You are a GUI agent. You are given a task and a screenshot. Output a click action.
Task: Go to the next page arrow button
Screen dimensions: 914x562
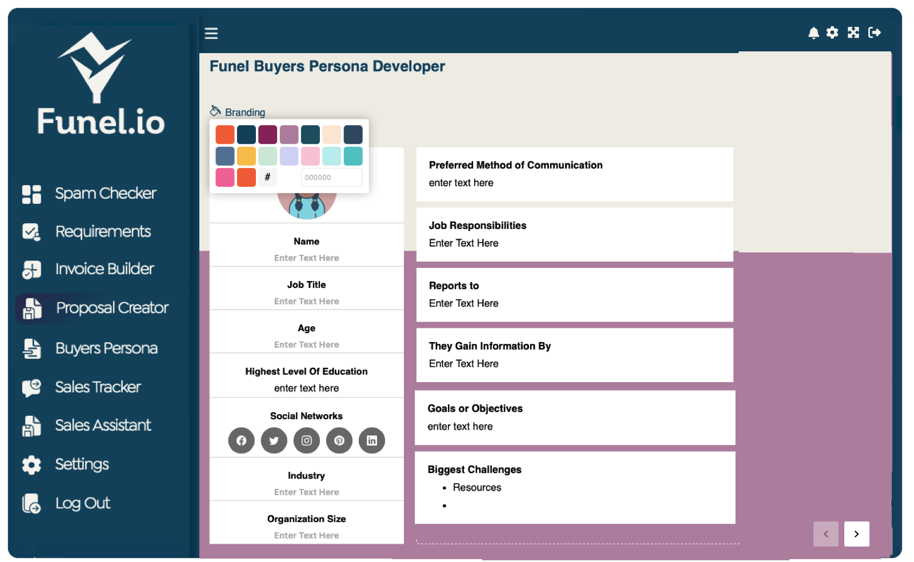click(857, 534)
